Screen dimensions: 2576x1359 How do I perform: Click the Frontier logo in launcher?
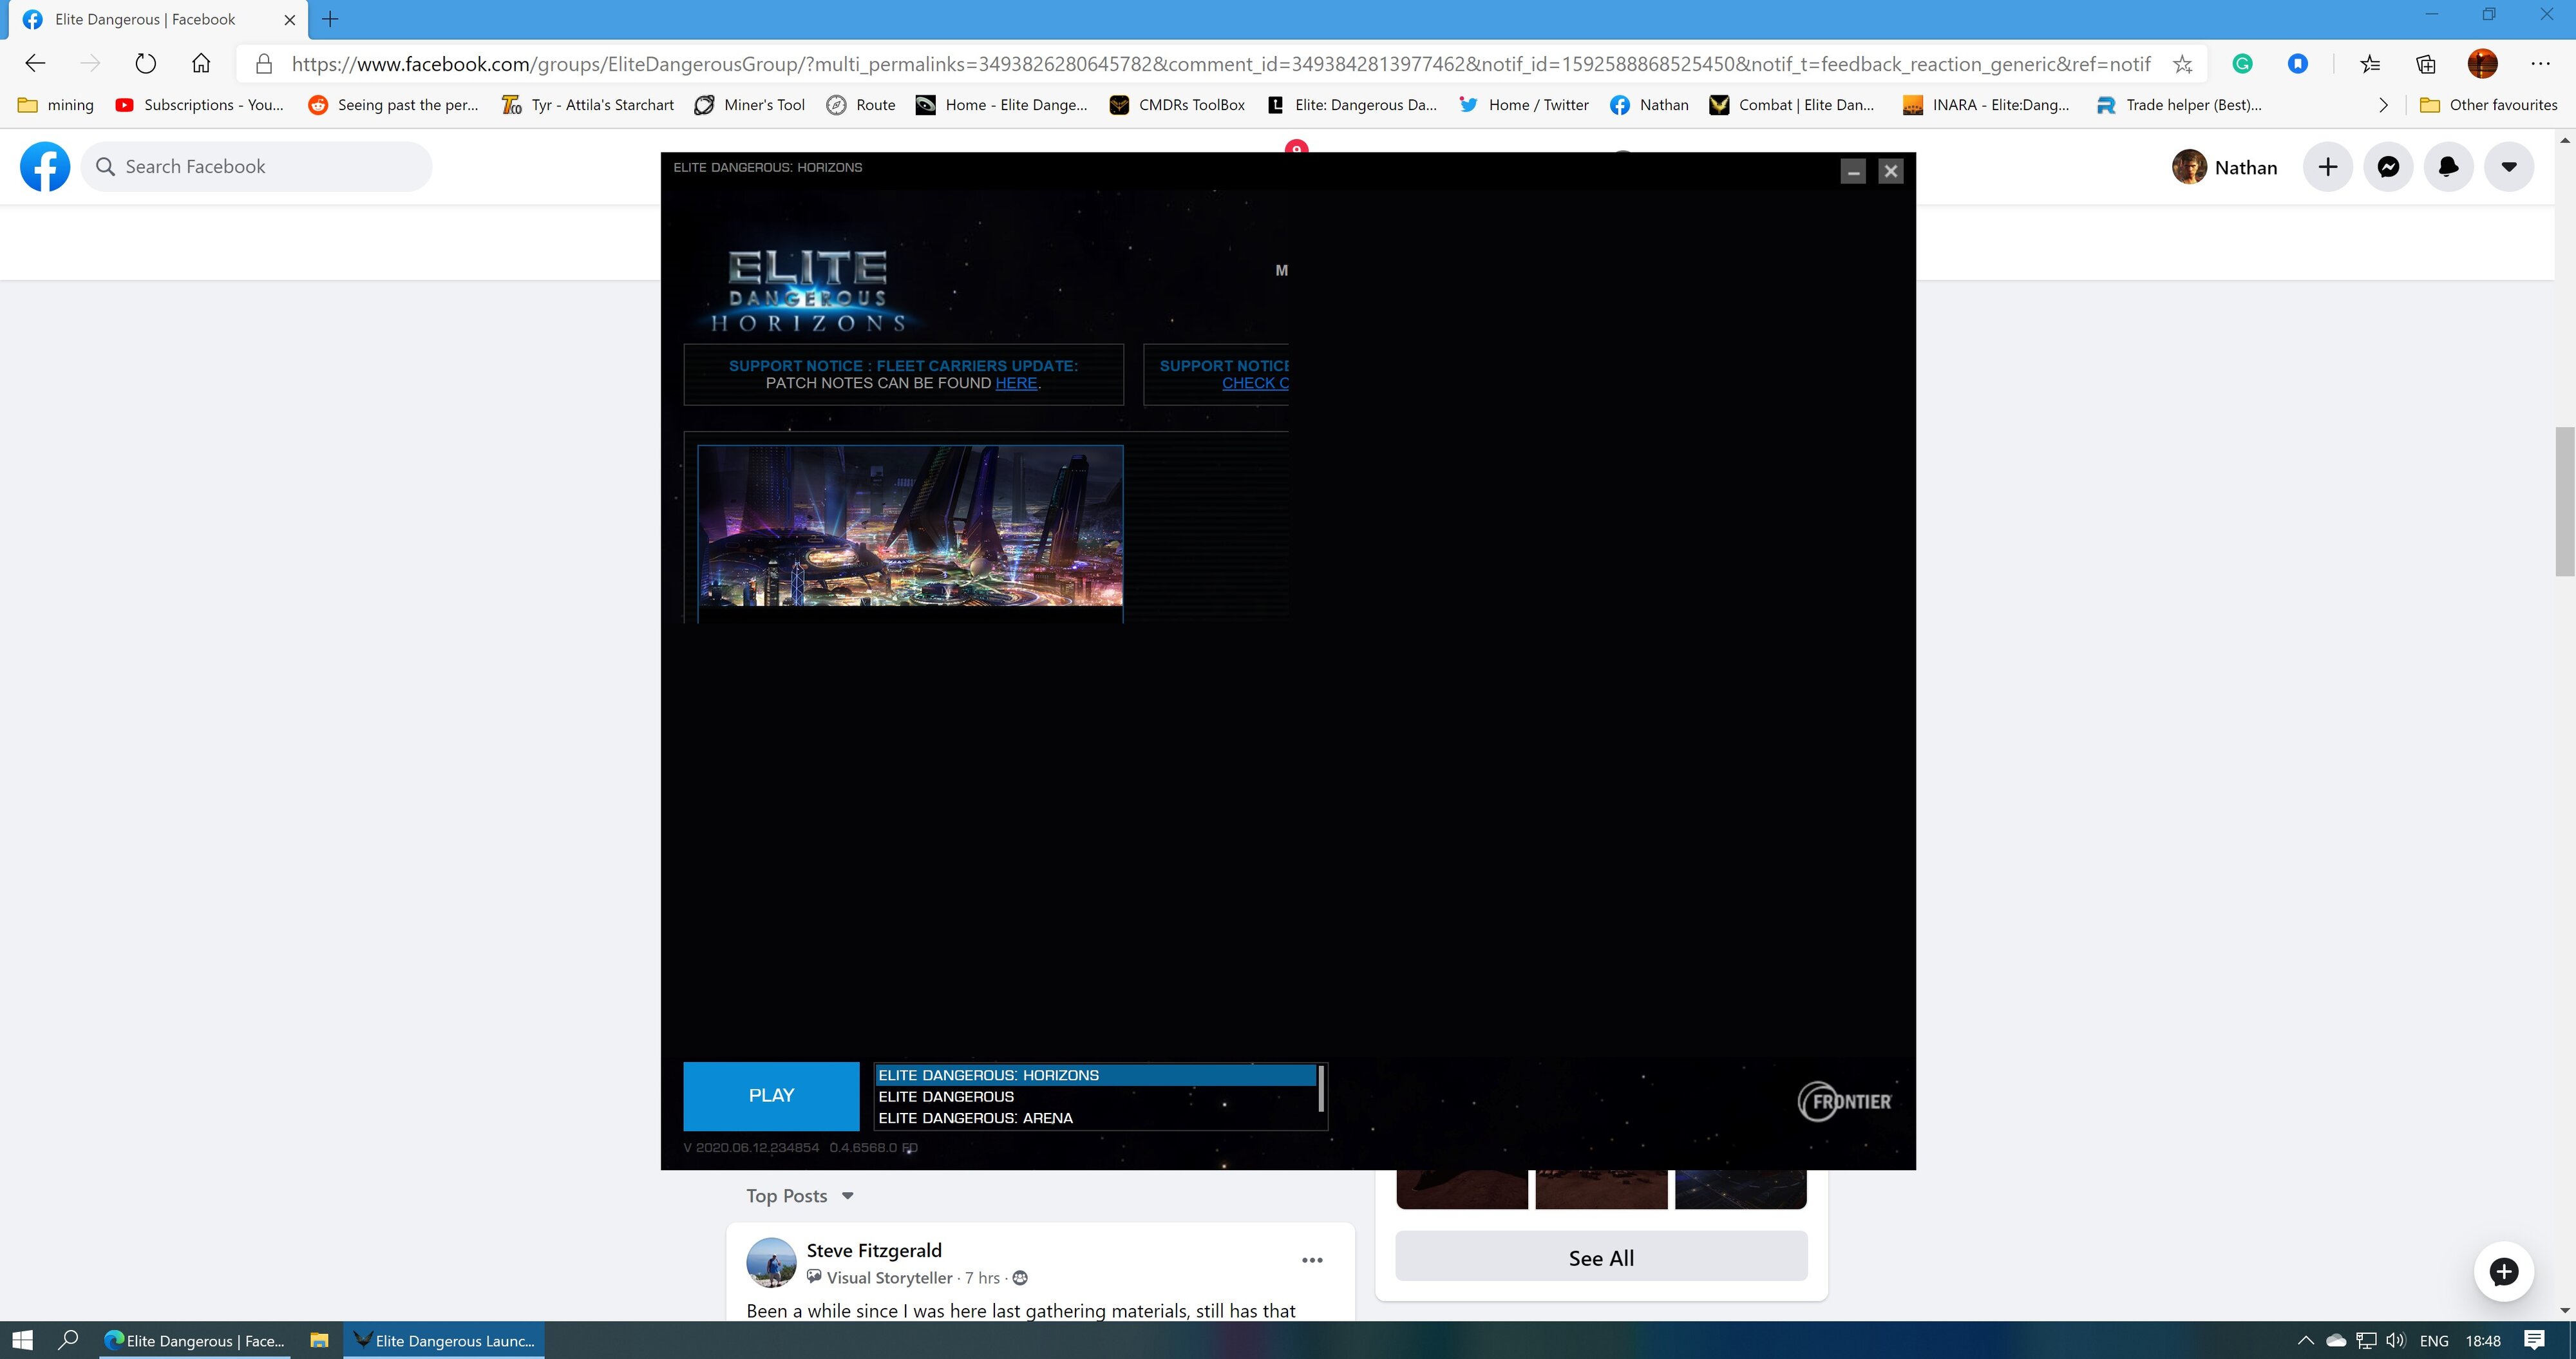click(1845, 1101)
